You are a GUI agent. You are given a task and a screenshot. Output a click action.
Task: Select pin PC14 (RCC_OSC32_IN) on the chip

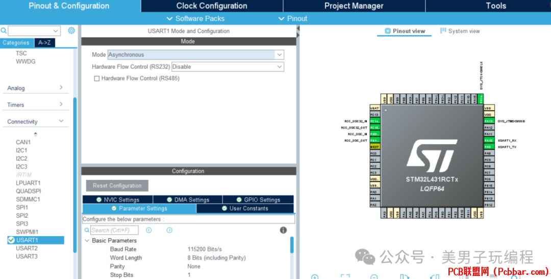point(374,121)
